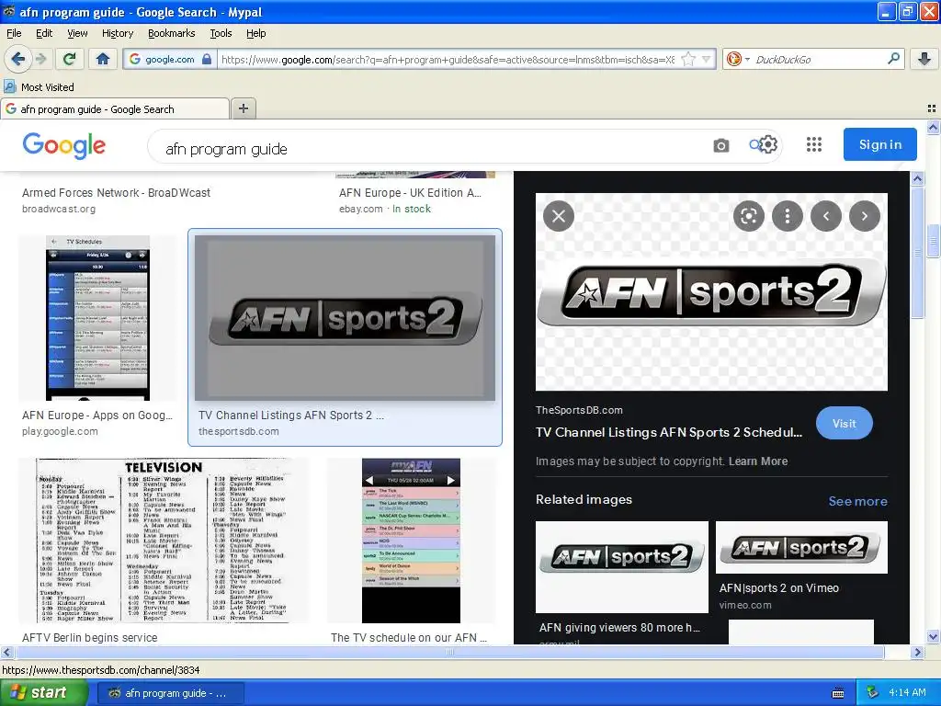Click the Visit button for TheSportsDB

coord(844,423)
